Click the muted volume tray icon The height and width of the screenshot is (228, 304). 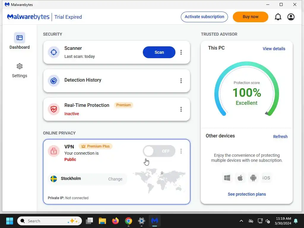pos(268,221)
